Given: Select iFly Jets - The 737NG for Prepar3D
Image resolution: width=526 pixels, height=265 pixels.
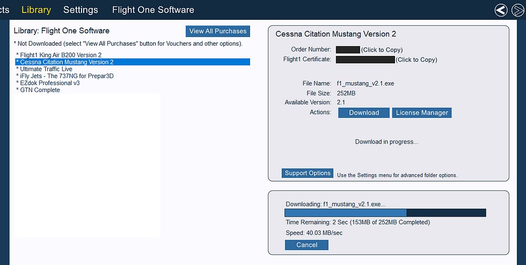Looking at the screenshot, I should 133,76.
